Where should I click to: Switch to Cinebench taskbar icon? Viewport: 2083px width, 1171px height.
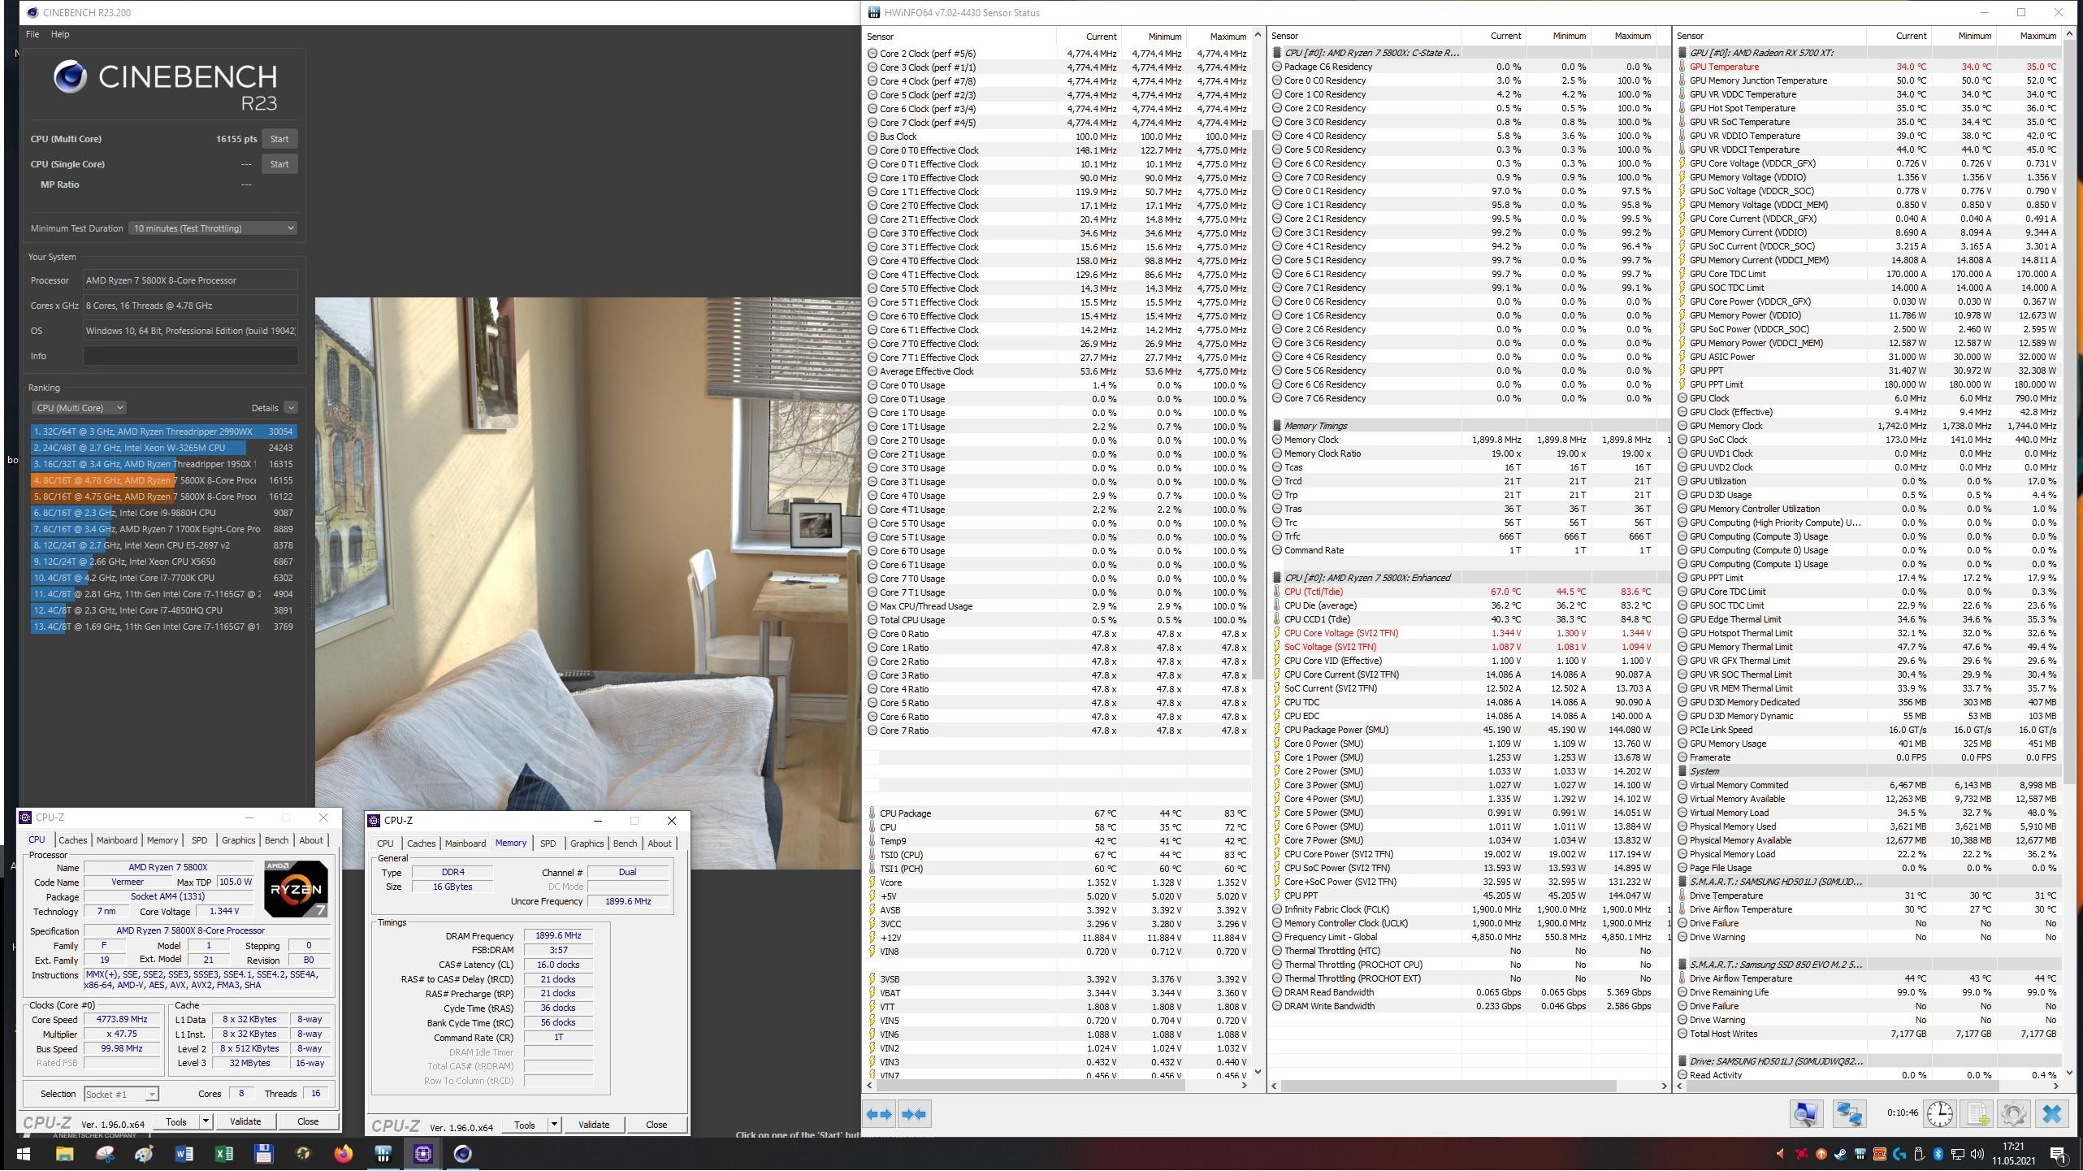pyautogui.click(x=463, y=1154)
